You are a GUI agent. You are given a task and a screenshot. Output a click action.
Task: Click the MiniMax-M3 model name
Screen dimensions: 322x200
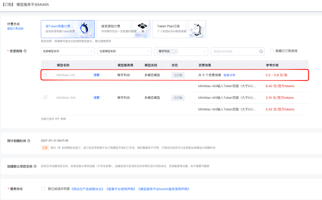point(66,98)
